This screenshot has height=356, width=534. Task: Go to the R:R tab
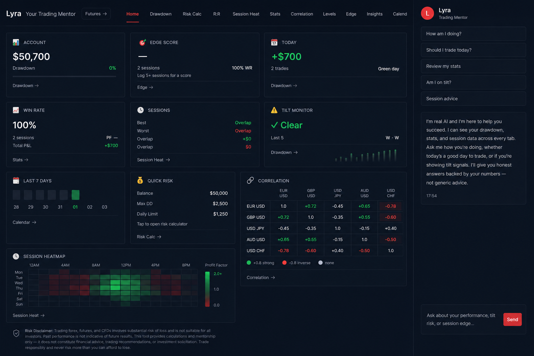pyautogui.click(x=217, y=14)
